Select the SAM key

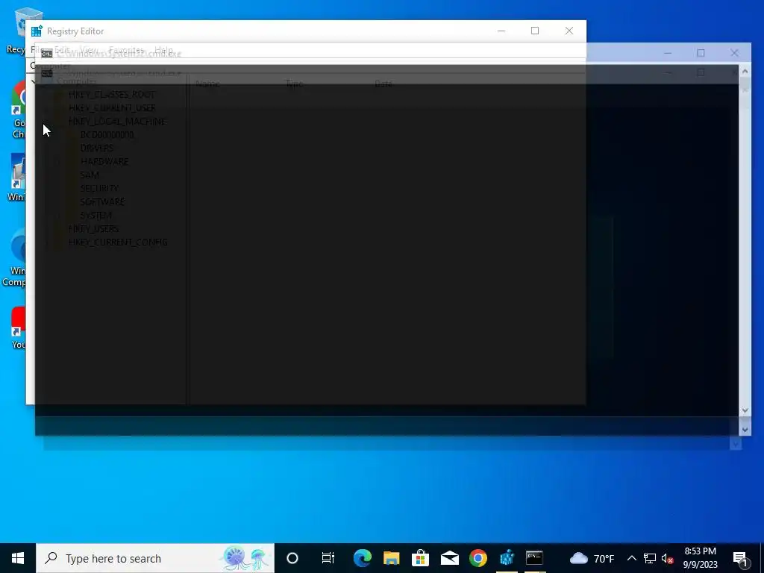point(90,175)
